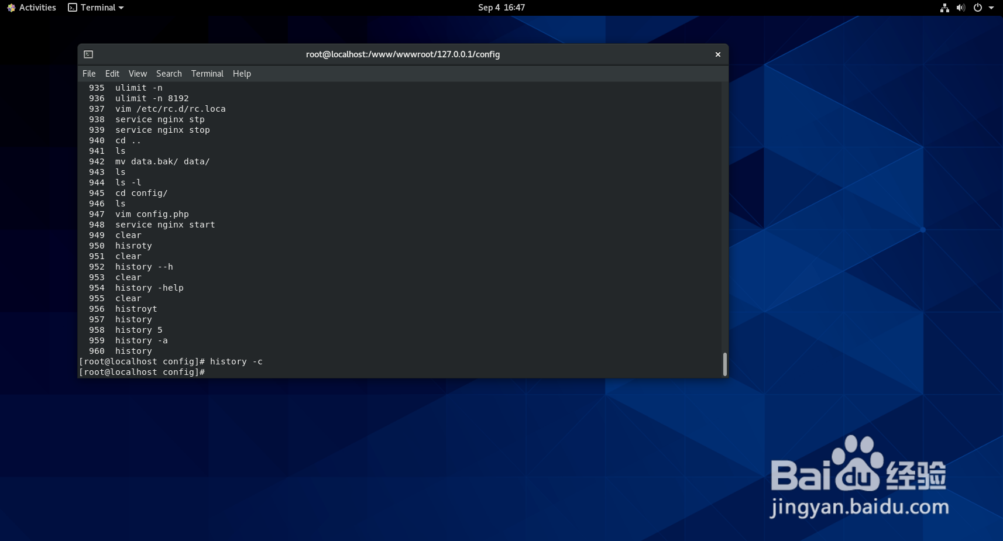1003x541 pixels.
Task: Click the clock showing Sep 4 16:47
Action: [501, 8]
